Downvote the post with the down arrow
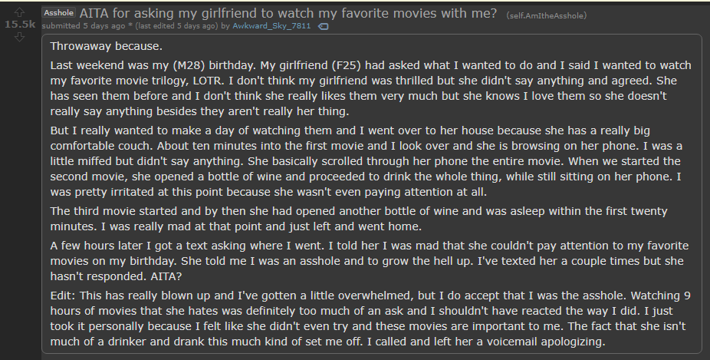Viewport: 710px width, 360px height. [x=19, y=37]
